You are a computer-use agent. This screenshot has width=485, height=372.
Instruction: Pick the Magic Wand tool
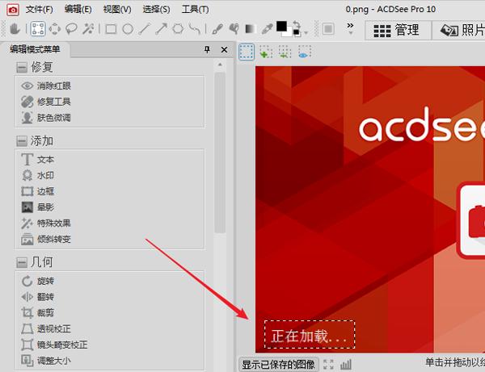click(87, 29)
